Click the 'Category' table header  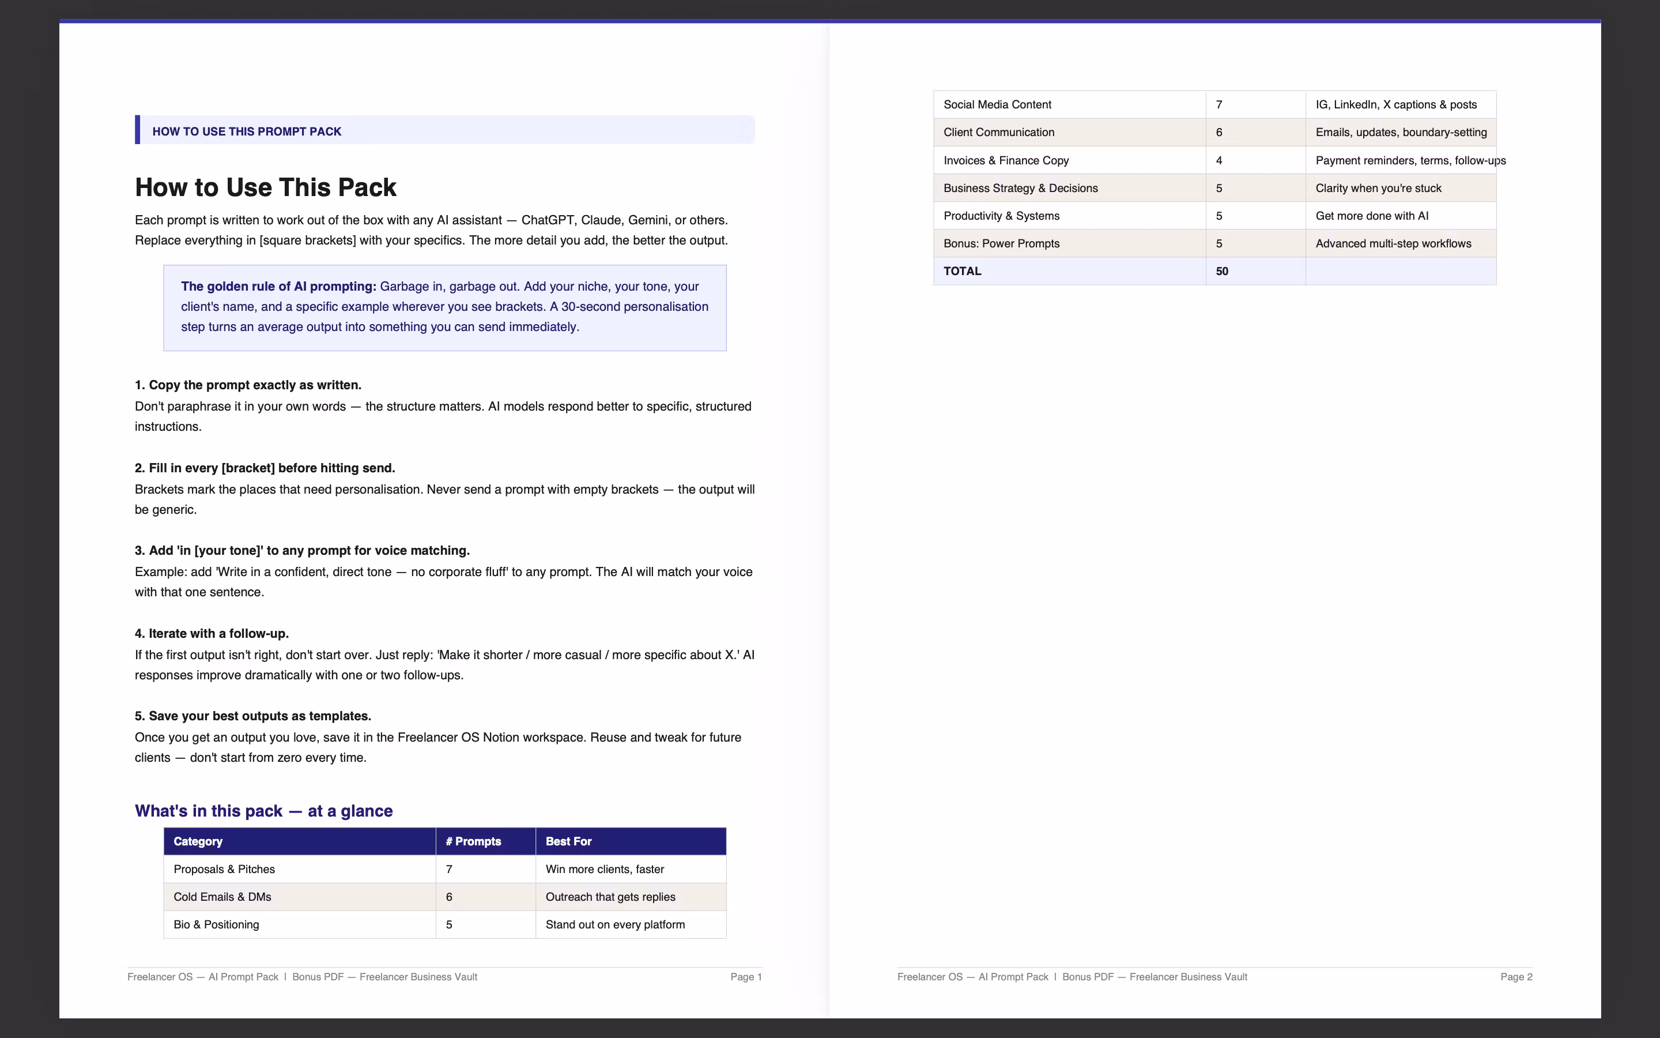300,842
